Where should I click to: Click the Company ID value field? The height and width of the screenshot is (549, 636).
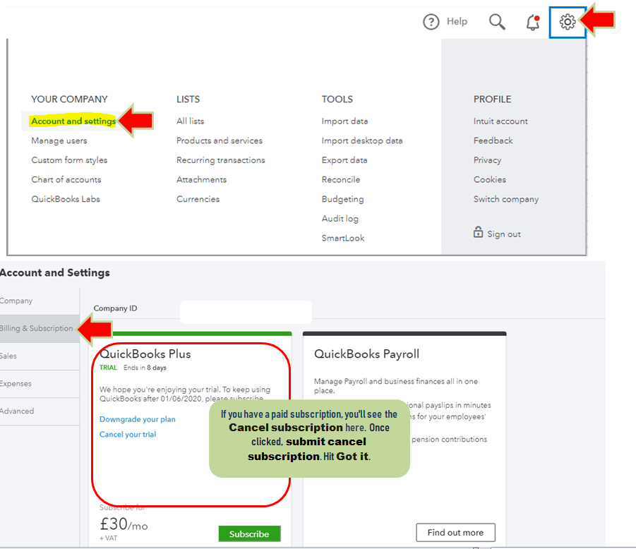(x=246, y=312)
